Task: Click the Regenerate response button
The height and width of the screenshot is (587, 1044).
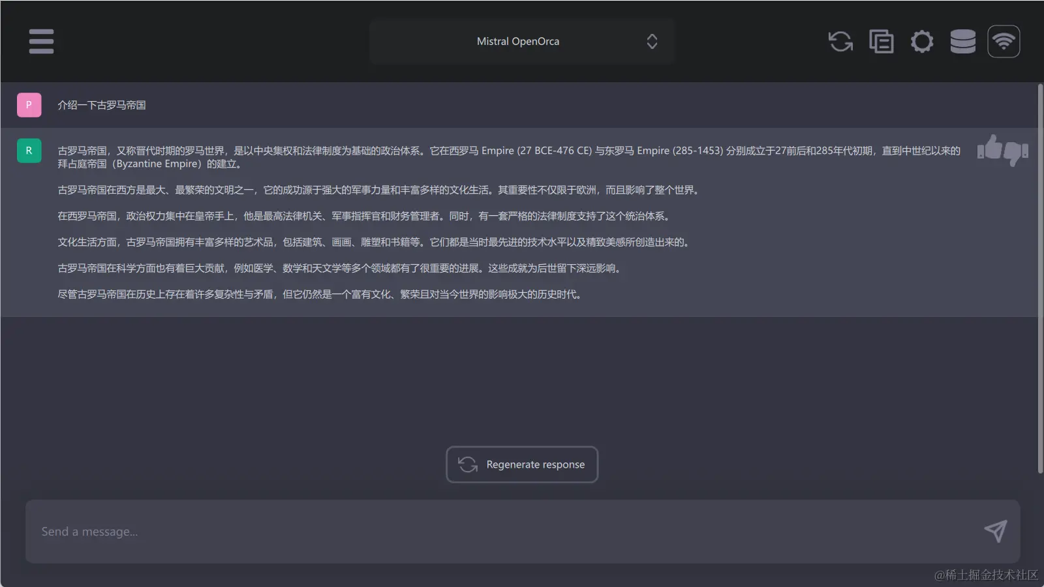Action: pyautogui.click(x=521, y=464)
